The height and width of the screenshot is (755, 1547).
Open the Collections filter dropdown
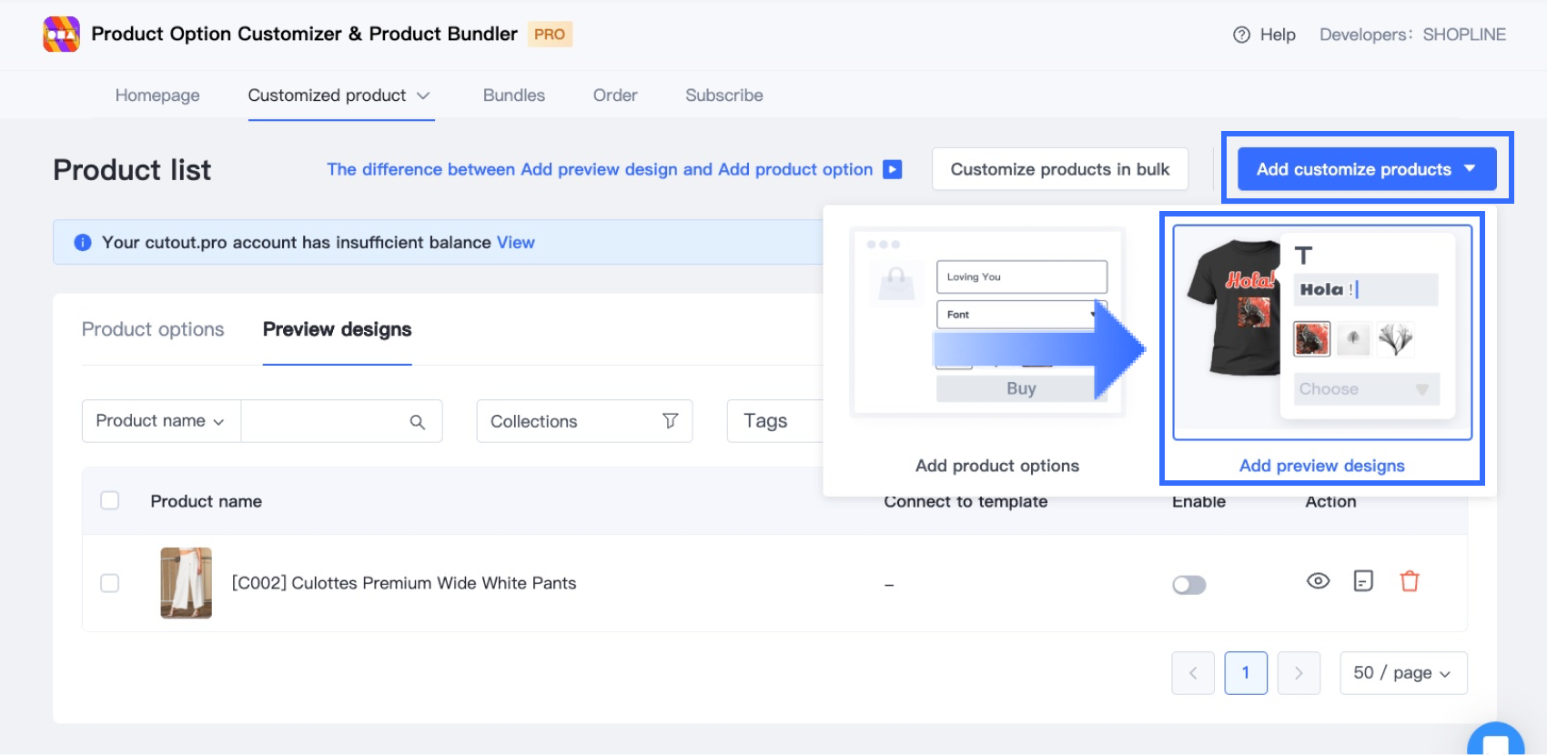[584, 421]
